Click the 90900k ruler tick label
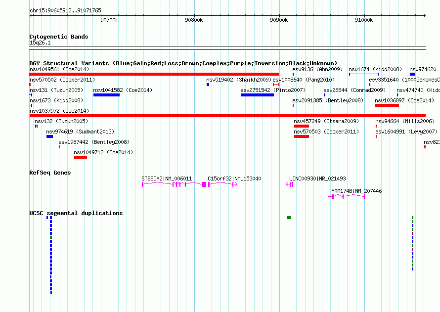 pos(279,20)
